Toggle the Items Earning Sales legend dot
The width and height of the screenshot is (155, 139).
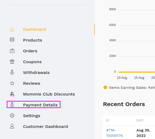pyautogui.click(x=105, y=87)
